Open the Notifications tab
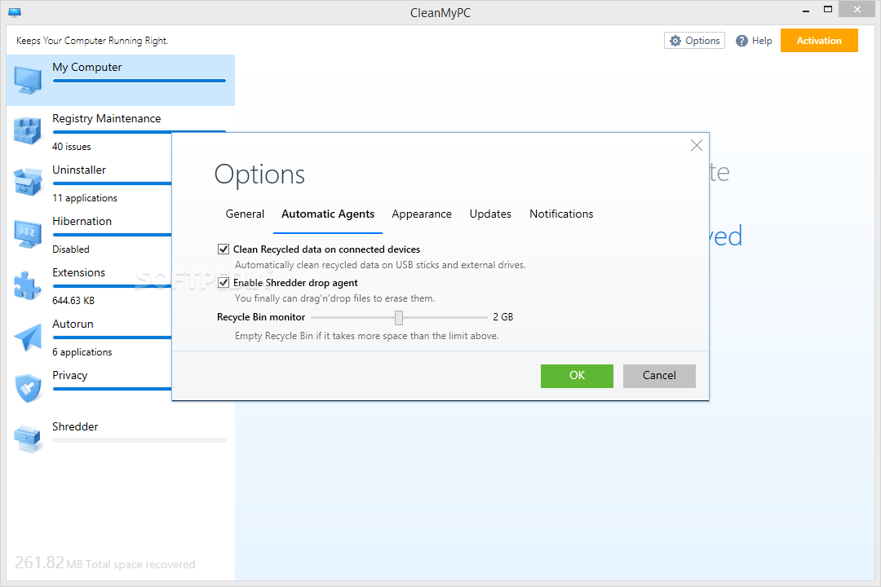The image size is (881, 587). 560,214
